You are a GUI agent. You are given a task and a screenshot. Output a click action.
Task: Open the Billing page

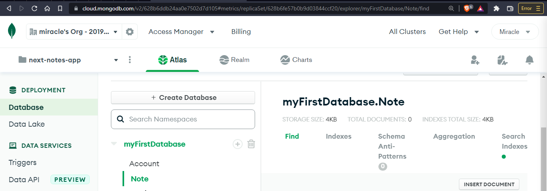(x=241, y=32)
